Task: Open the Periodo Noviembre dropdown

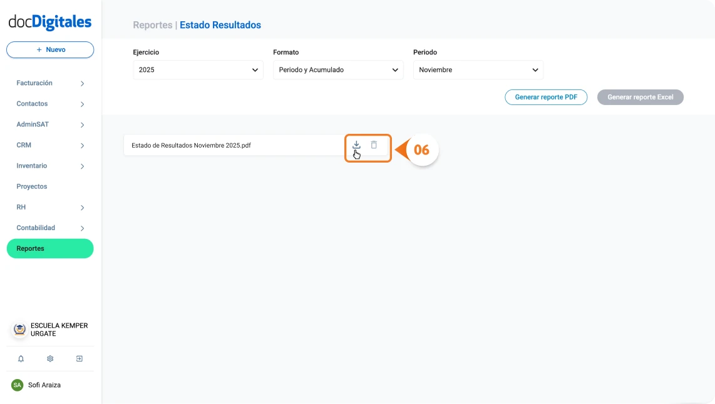Action: tap(478, 70)
